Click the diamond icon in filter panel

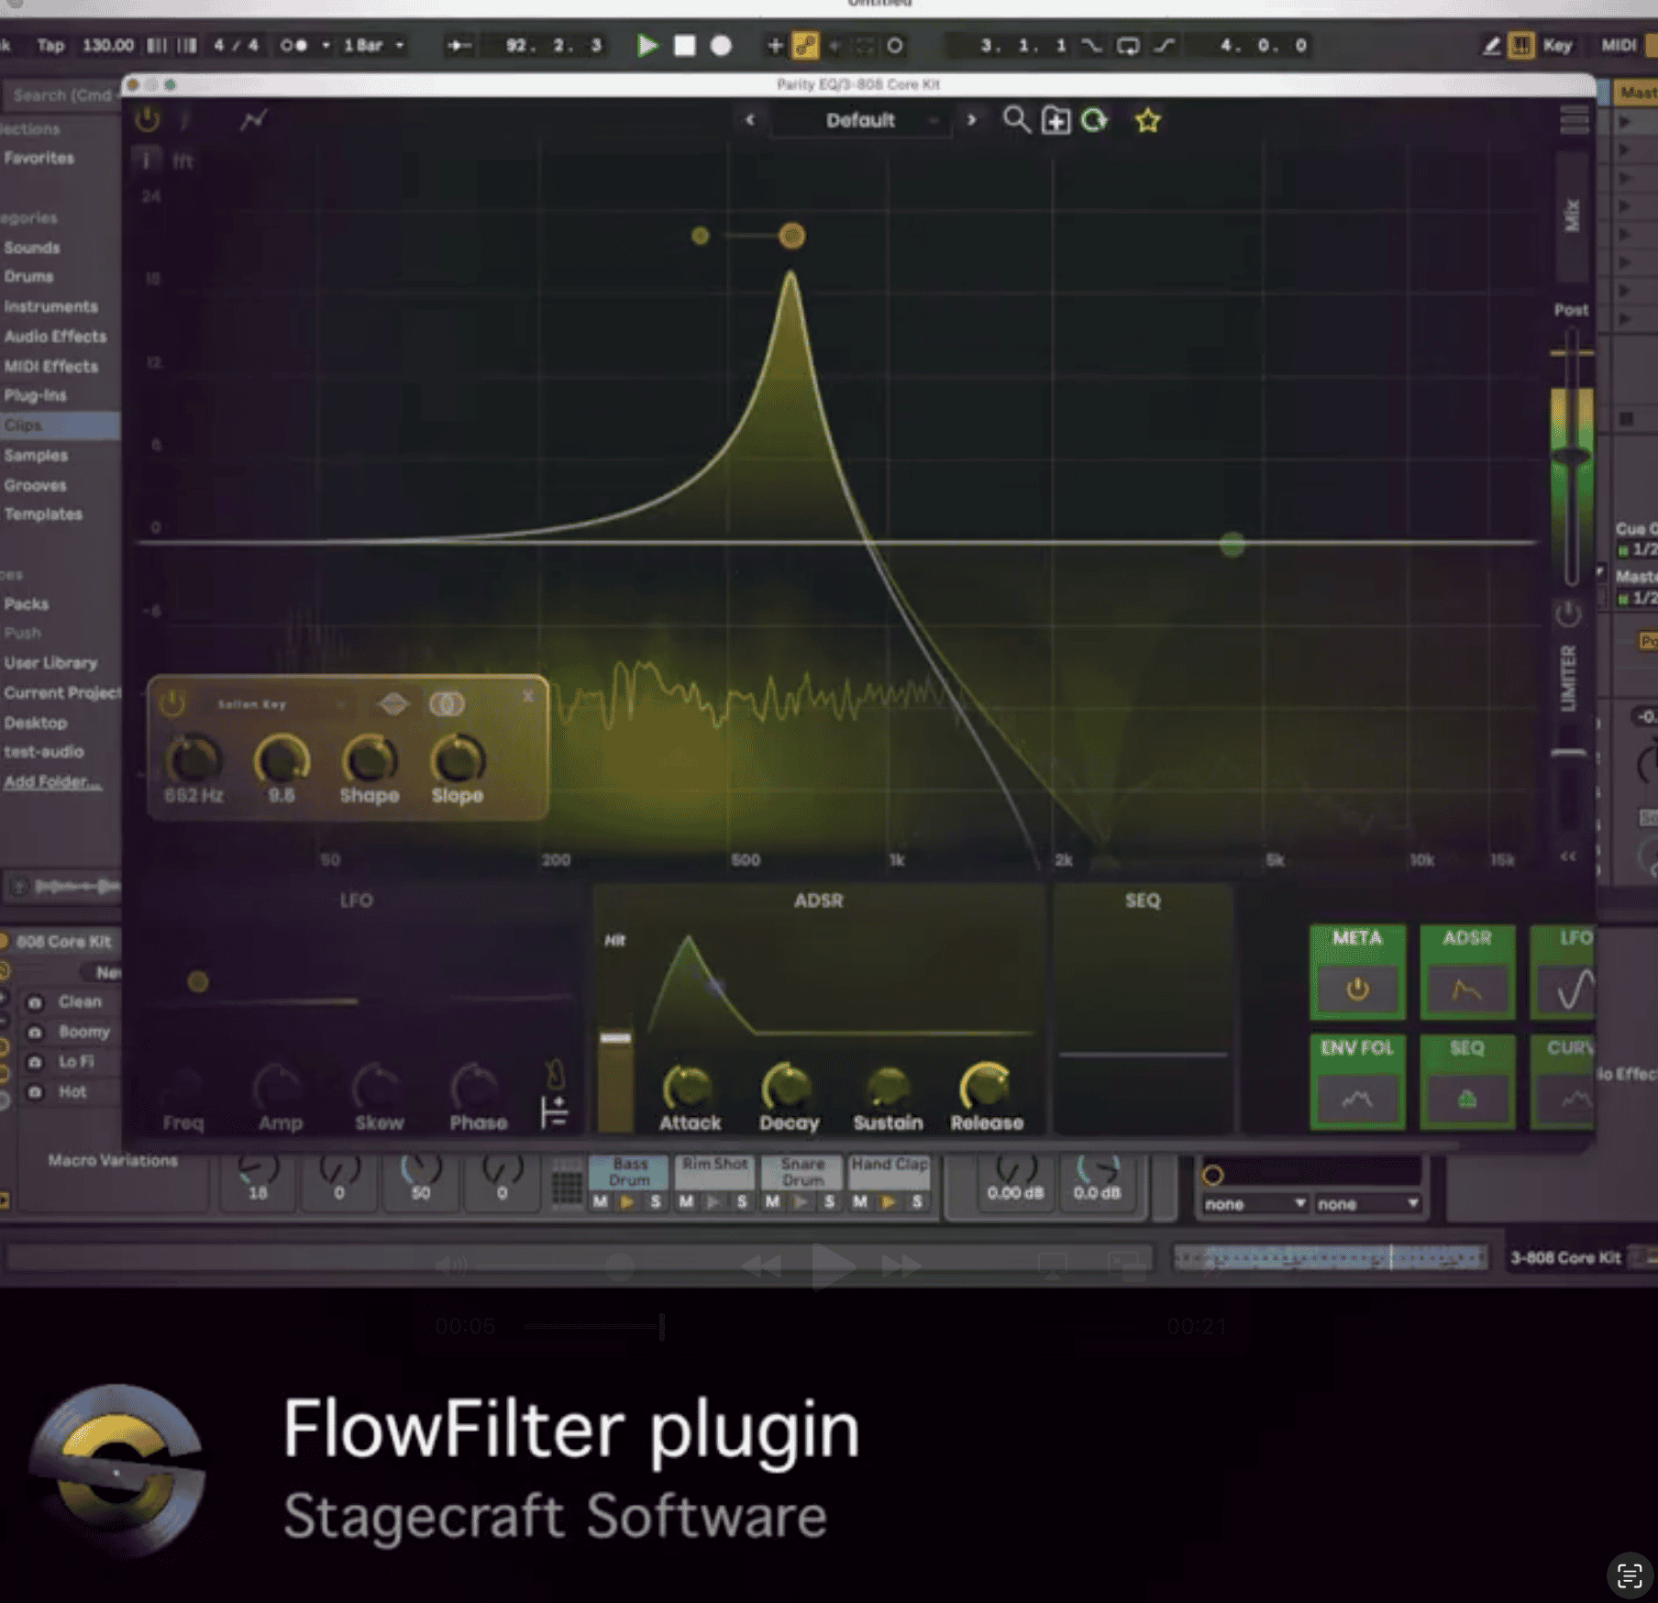pyautogui.click(x=393, y=704)
